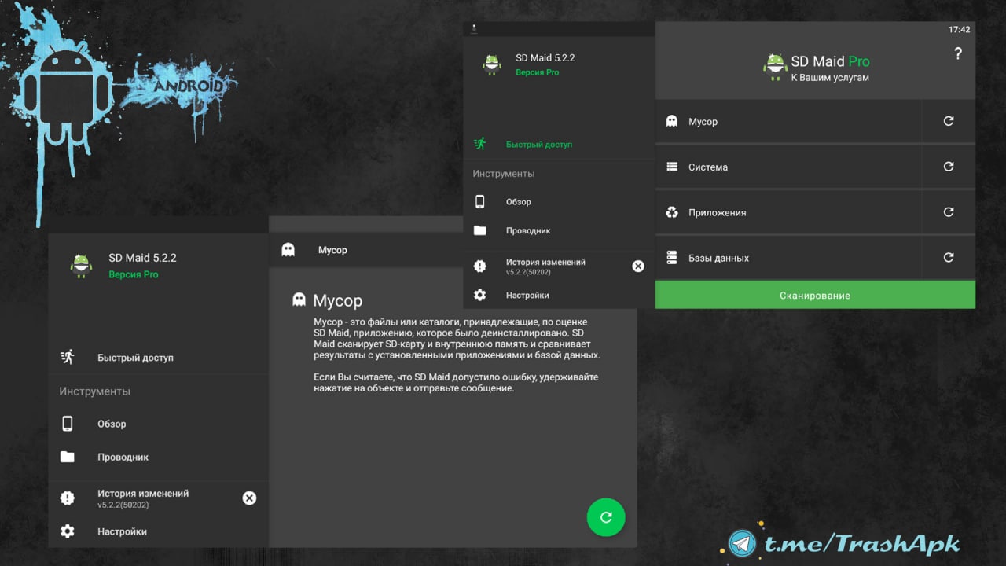The height and width of the screenshot is (566, 1006).
Task: Start the green Сканирование button
Action: pyautogui.click(x=815, y=295)
